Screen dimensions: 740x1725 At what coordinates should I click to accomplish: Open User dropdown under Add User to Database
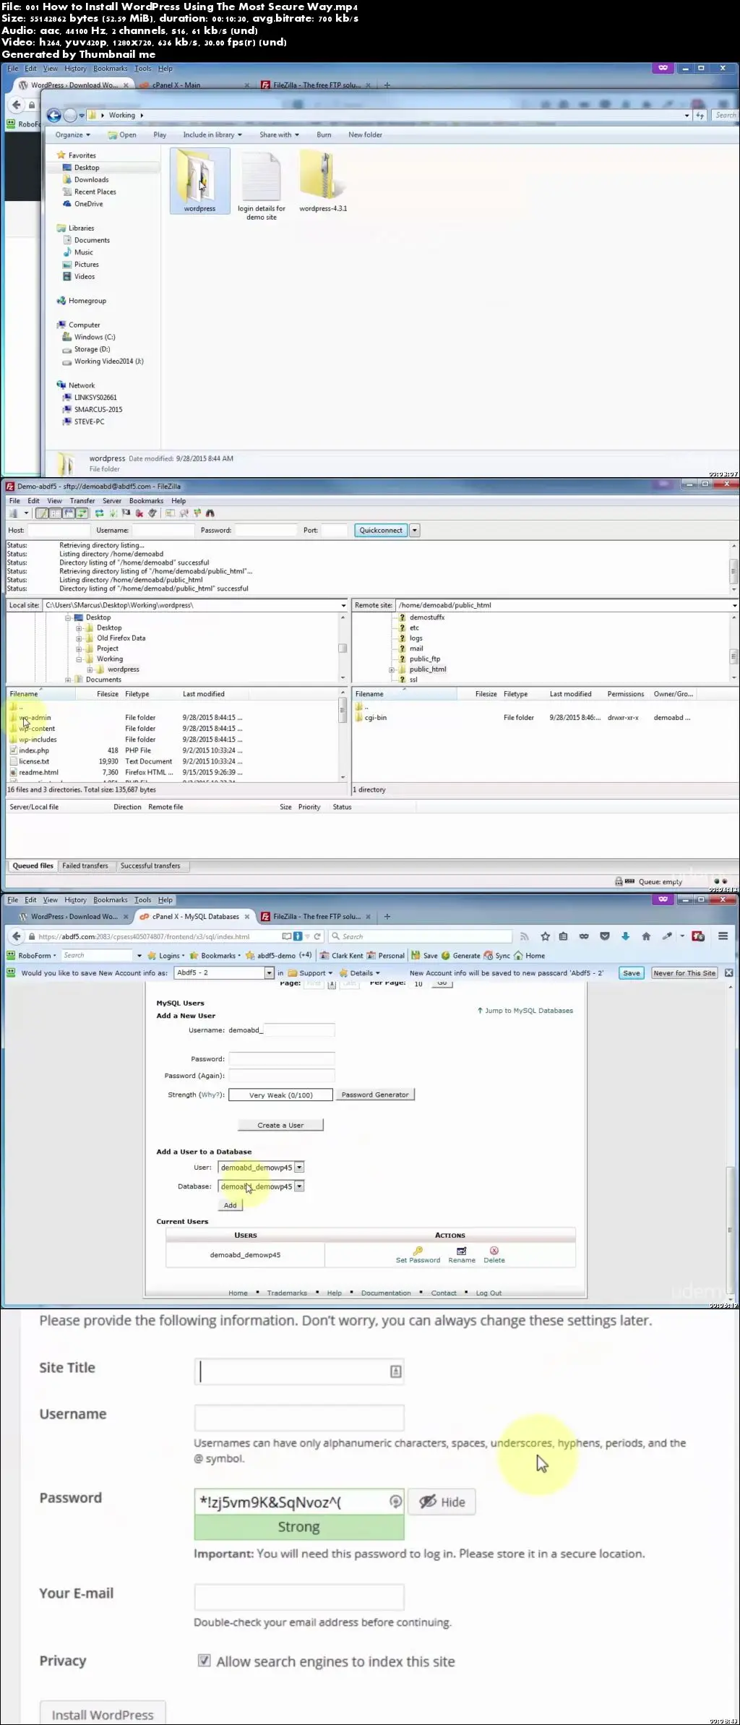point(299,1168)
